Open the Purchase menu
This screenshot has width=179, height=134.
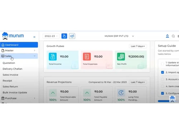19,98
